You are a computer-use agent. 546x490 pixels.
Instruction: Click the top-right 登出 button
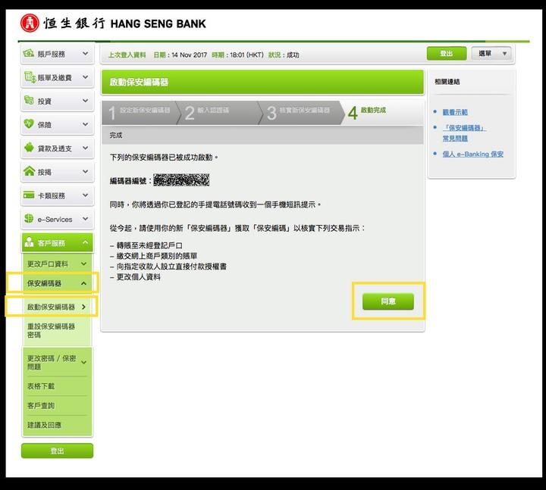coord(446,54)
